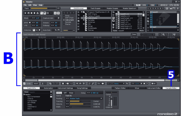The width and height of the screenshot is (181, 116).
Task: Click the Volume slider in Track DSPs
Action: click(x=80, y=104)
